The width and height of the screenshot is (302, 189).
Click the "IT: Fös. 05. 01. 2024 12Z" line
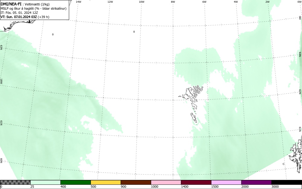pos(19,13)
